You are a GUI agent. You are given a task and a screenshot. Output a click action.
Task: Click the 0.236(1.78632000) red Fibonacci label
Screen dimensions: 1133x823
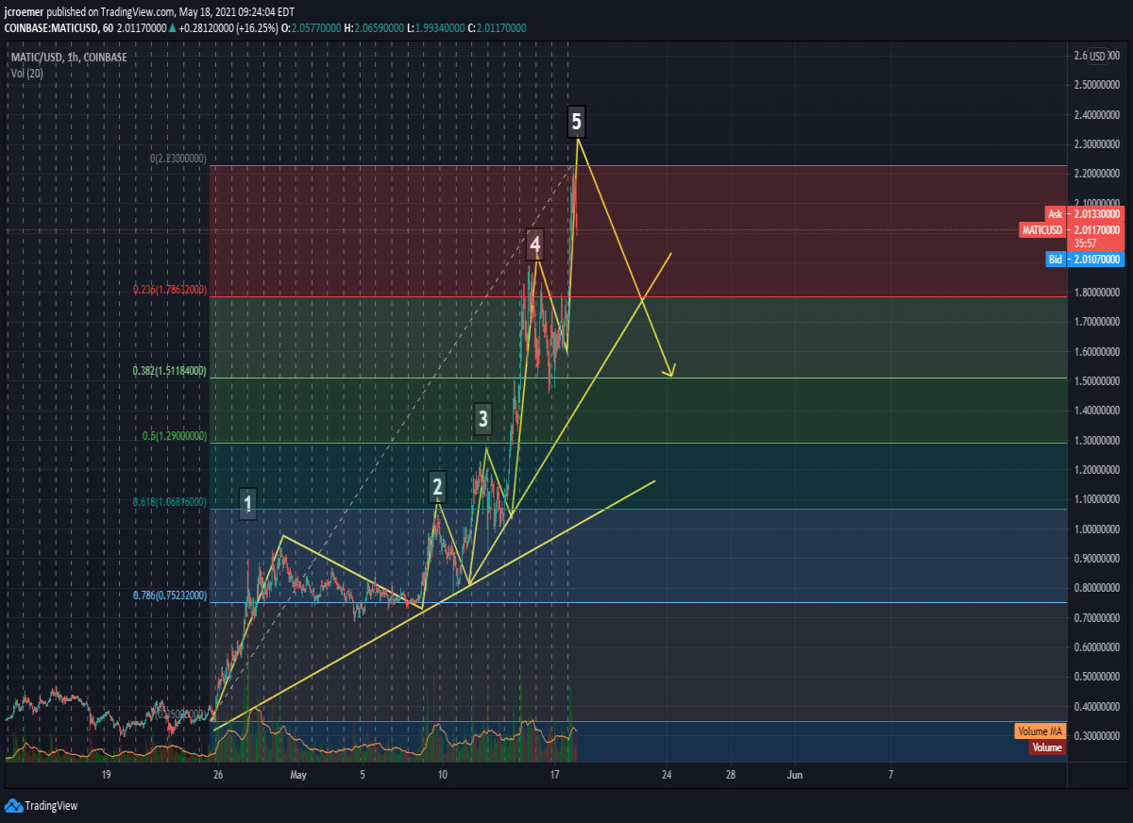(x=170, y=290)
